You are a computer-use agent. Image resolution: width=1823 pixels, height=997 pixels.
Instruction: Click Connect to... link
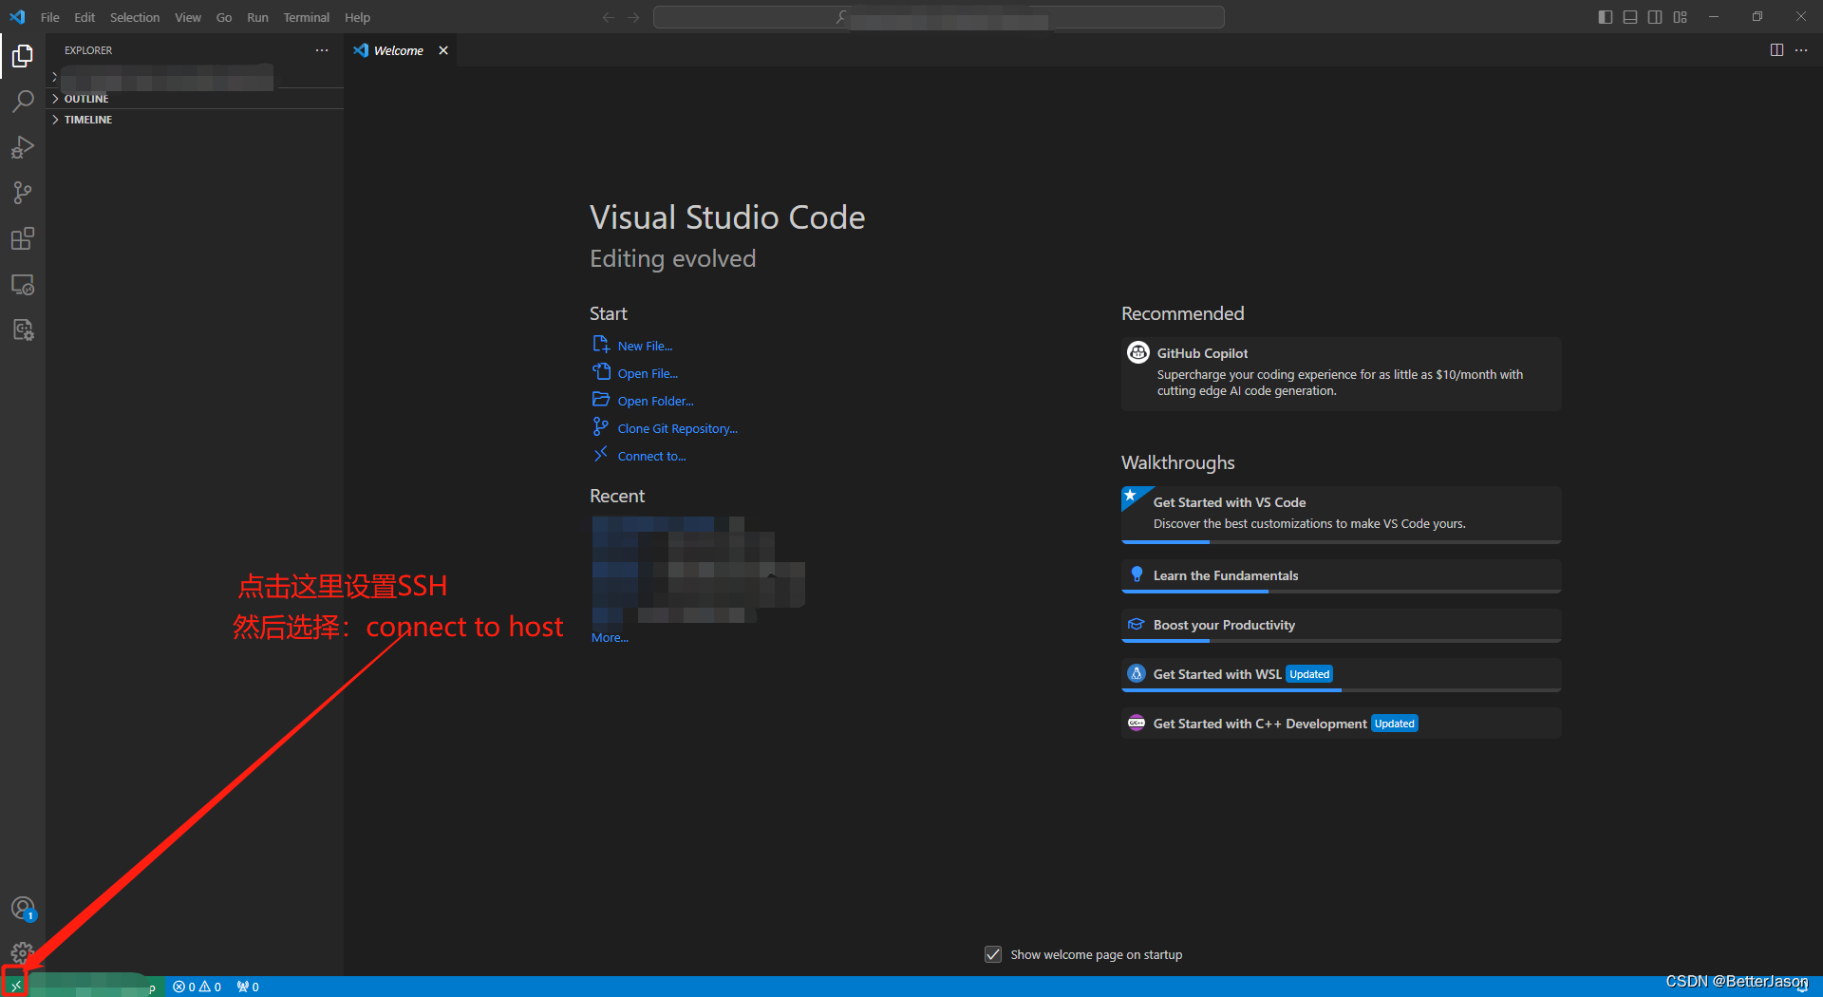tap(651, 456)
